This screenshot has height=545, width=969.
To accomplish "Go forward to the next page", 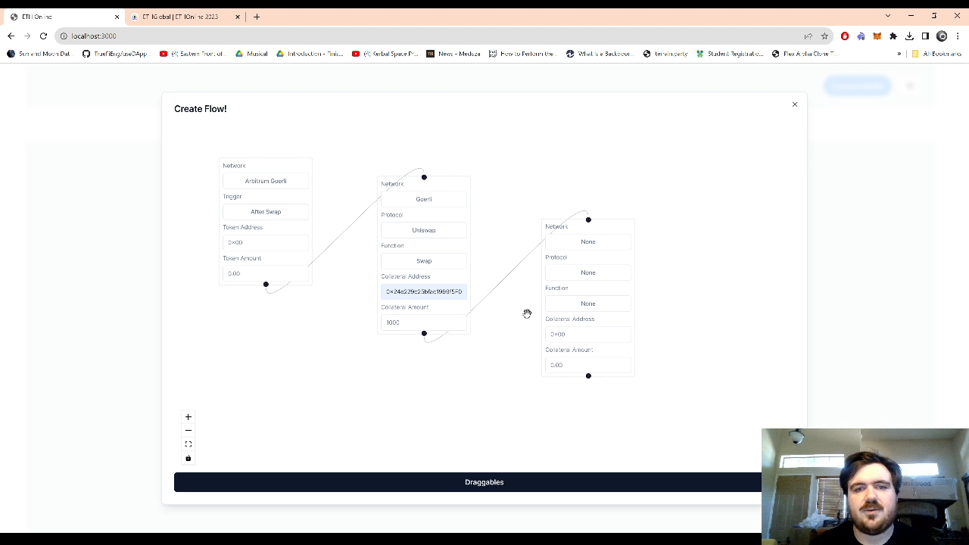I will point(27,36).
